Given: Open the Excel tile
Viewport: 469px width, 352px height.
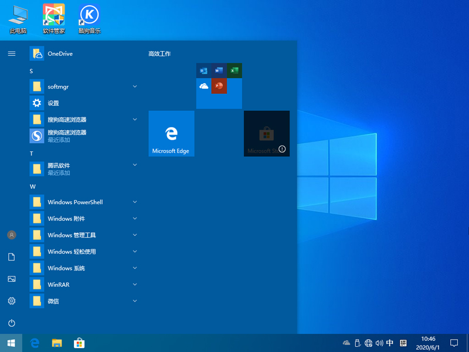Looking at the screenshot, I should coord(235,70).
